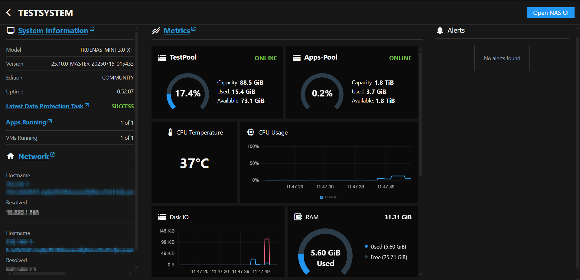The image size is (580, 280).
Task: Open the Latest Data Protection Task link
Action: 45,106
